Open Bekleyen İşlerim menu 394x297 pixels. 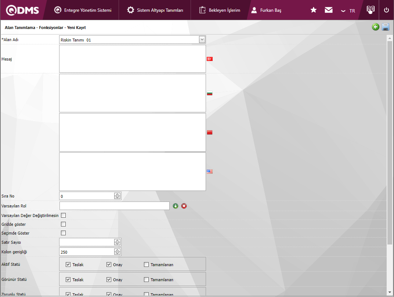tap(220, 10)
